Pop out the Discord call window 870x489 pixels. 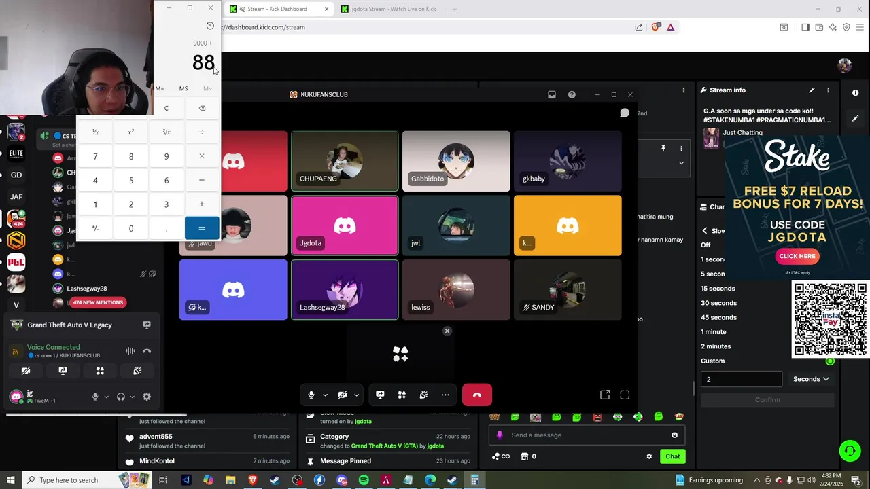[605, 395]
